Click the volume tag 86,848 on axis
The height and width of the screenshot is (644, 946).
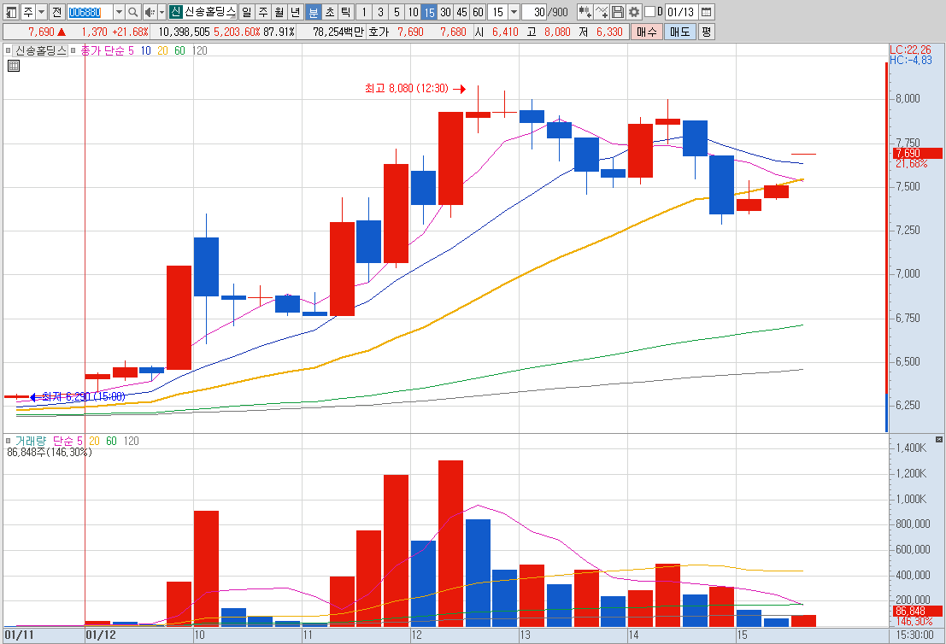pyautogui.click(x=917, y=611)
